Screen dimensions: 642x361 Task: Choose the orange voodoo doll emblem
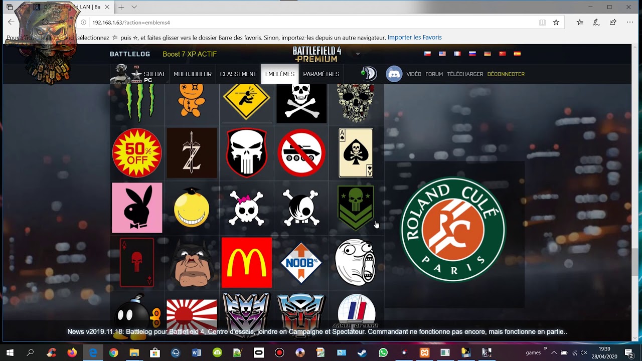click(x=192, y=101)
